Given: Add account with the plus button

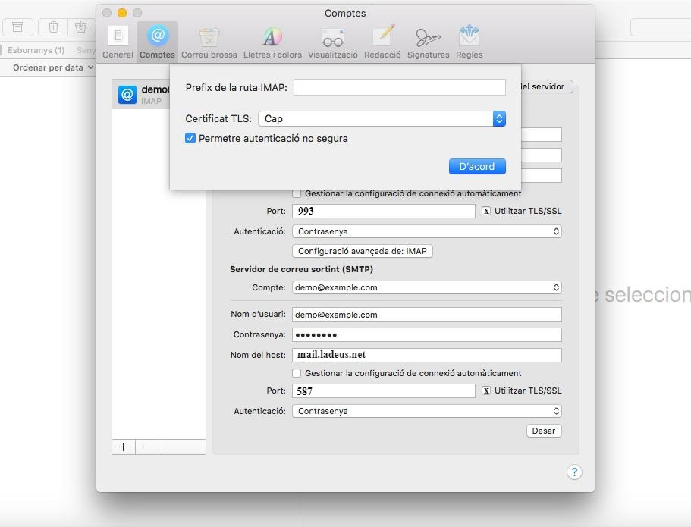Looking at the screenshot, I should [124, 447].
